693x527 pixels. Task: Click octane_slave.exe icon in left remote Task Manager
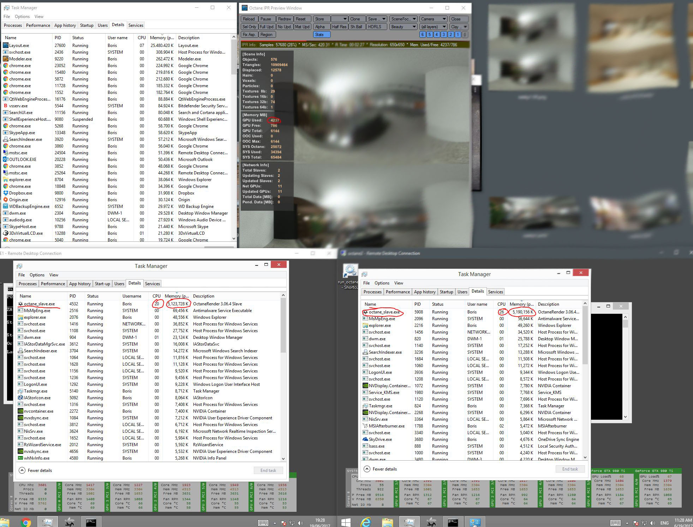[x=20, y=304]
